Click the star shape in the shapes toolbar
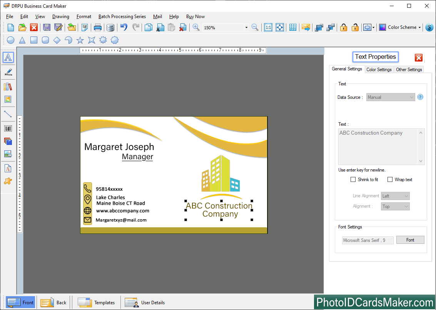 (x=80, y=40)
